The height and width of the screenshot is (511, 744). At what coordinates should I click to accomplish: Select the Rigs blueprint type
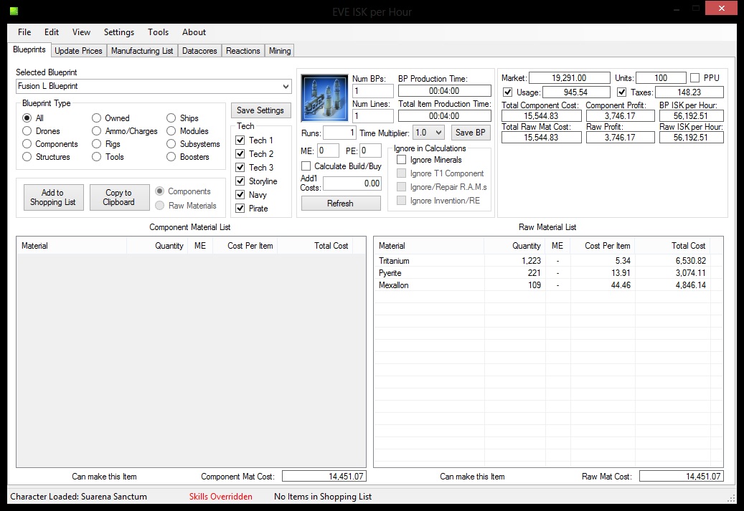96,143
